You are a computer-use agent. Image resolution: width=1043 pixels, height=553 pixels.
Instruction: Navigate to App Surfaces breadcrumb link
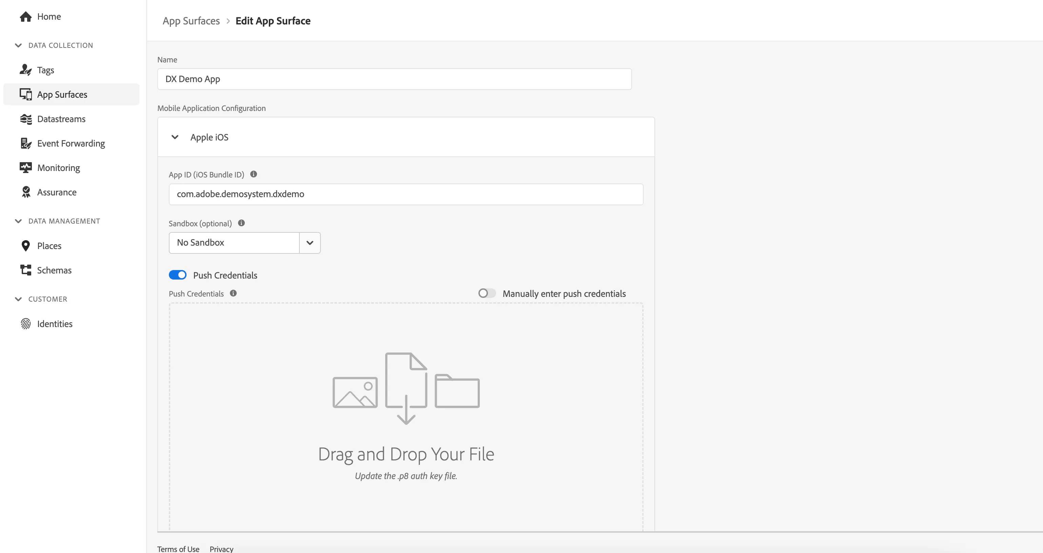191,21
